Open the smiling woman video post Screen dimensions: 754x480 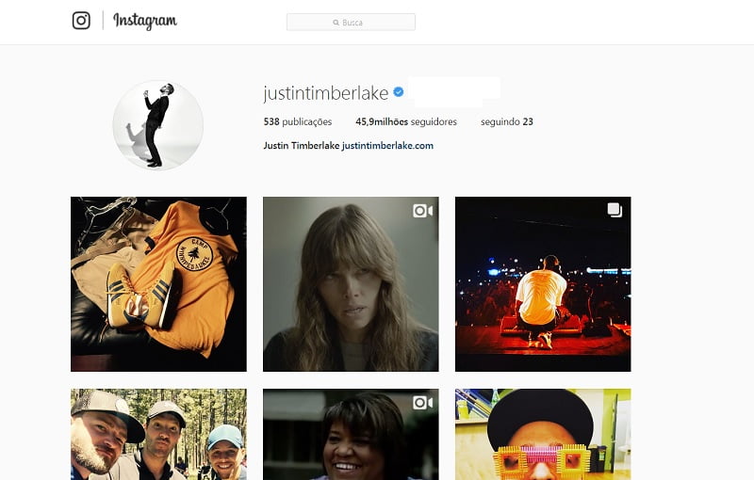(x=351, y=435)
